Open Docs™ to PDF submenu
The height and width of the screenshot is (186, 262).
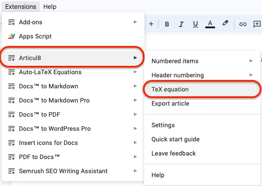click(73, 114)
